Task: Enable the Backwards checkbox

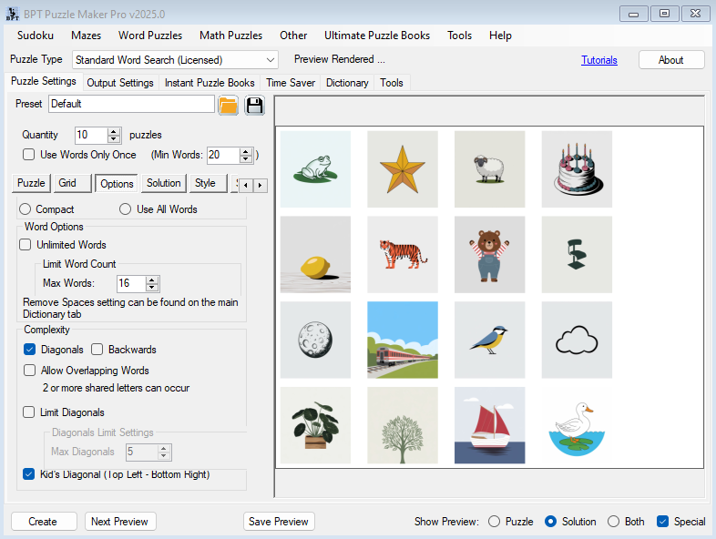Action: (97, 349)
